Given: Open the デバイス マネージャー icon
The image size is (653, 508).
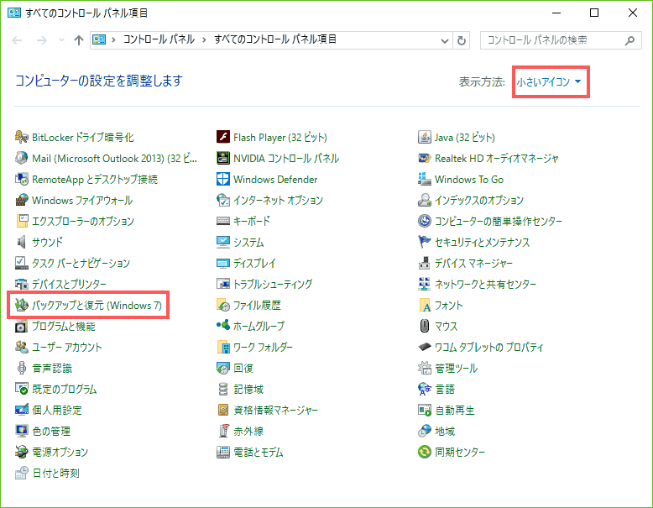Looking at the screenshot, I should coord(425,263).
